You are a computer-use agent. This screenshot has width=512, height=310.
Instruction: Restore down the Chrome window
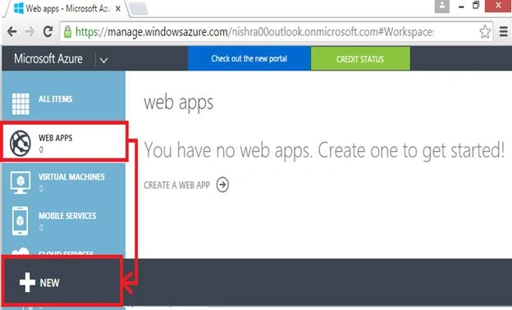[476, 6]
